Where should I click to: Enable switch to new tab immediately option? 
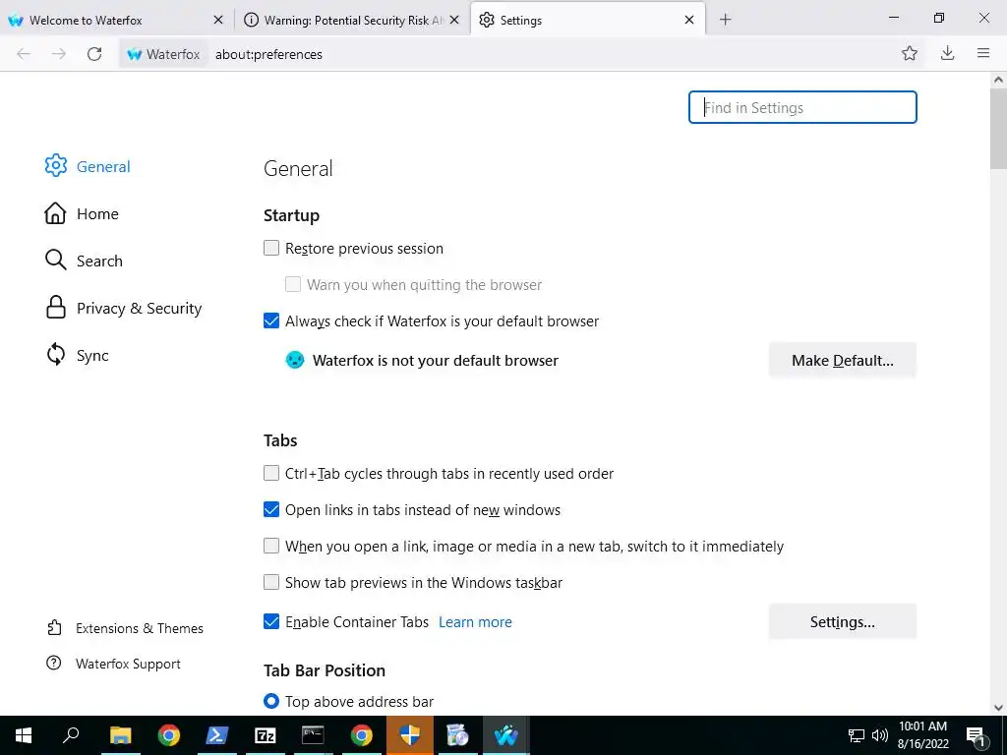click(x=271, y=546)
